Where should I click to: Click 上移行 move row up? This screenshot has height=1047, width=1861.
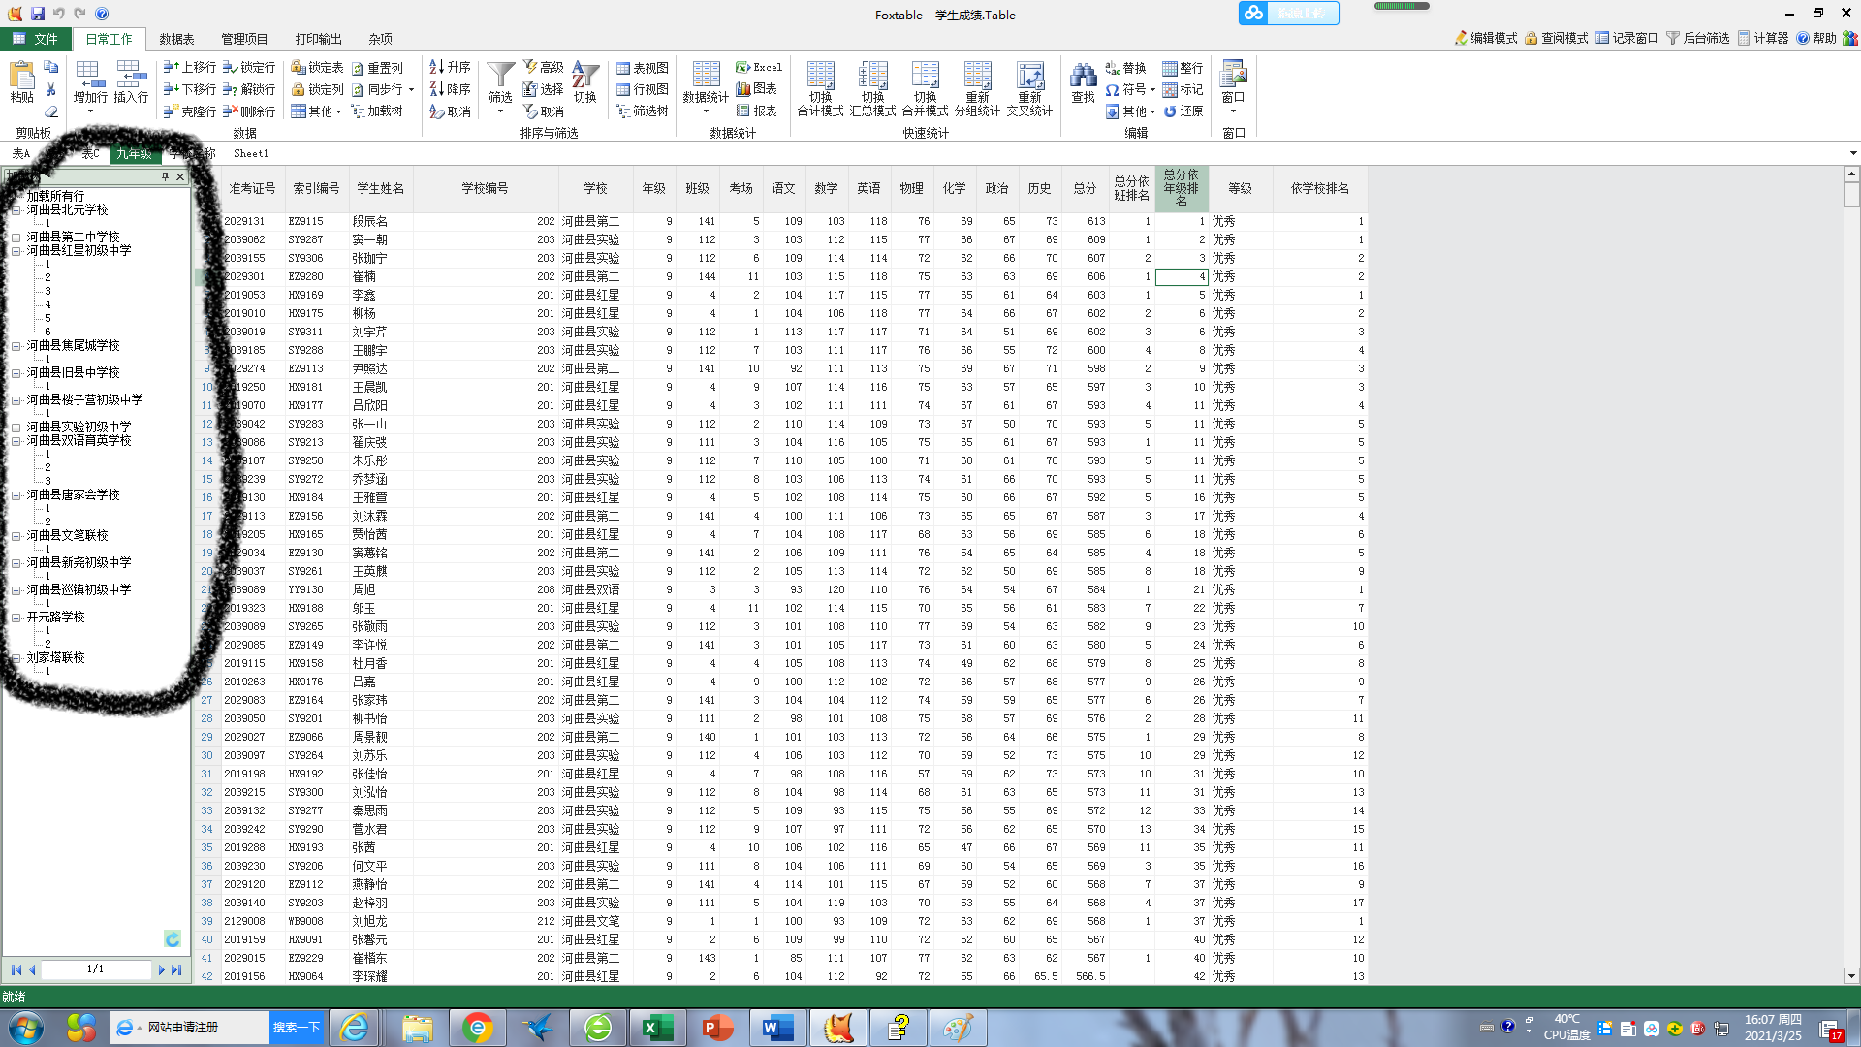point(190,67)
